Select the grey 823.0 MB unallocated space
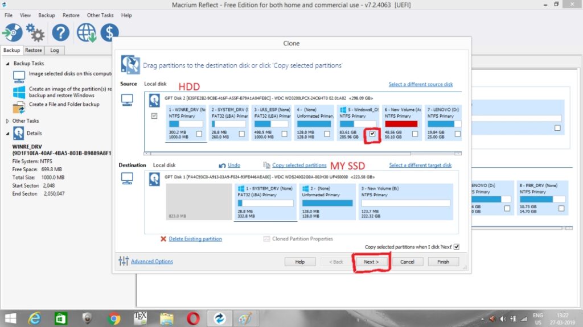Image resolution: width=583 pixels, height=327 pixels. pos(199,202)
